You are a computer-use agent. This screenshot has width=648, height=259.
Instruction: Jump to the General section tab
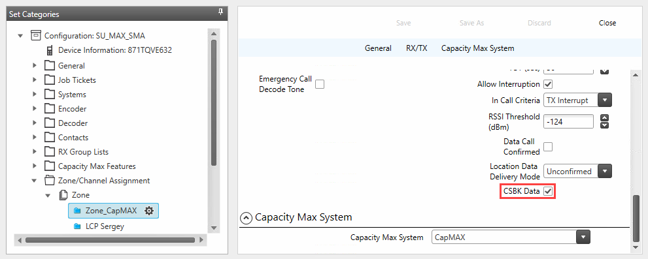(x=378, y=48)
